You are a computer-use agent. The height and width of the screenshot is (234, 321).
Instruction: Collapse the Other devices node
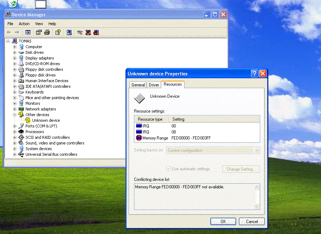pos(14,115)
